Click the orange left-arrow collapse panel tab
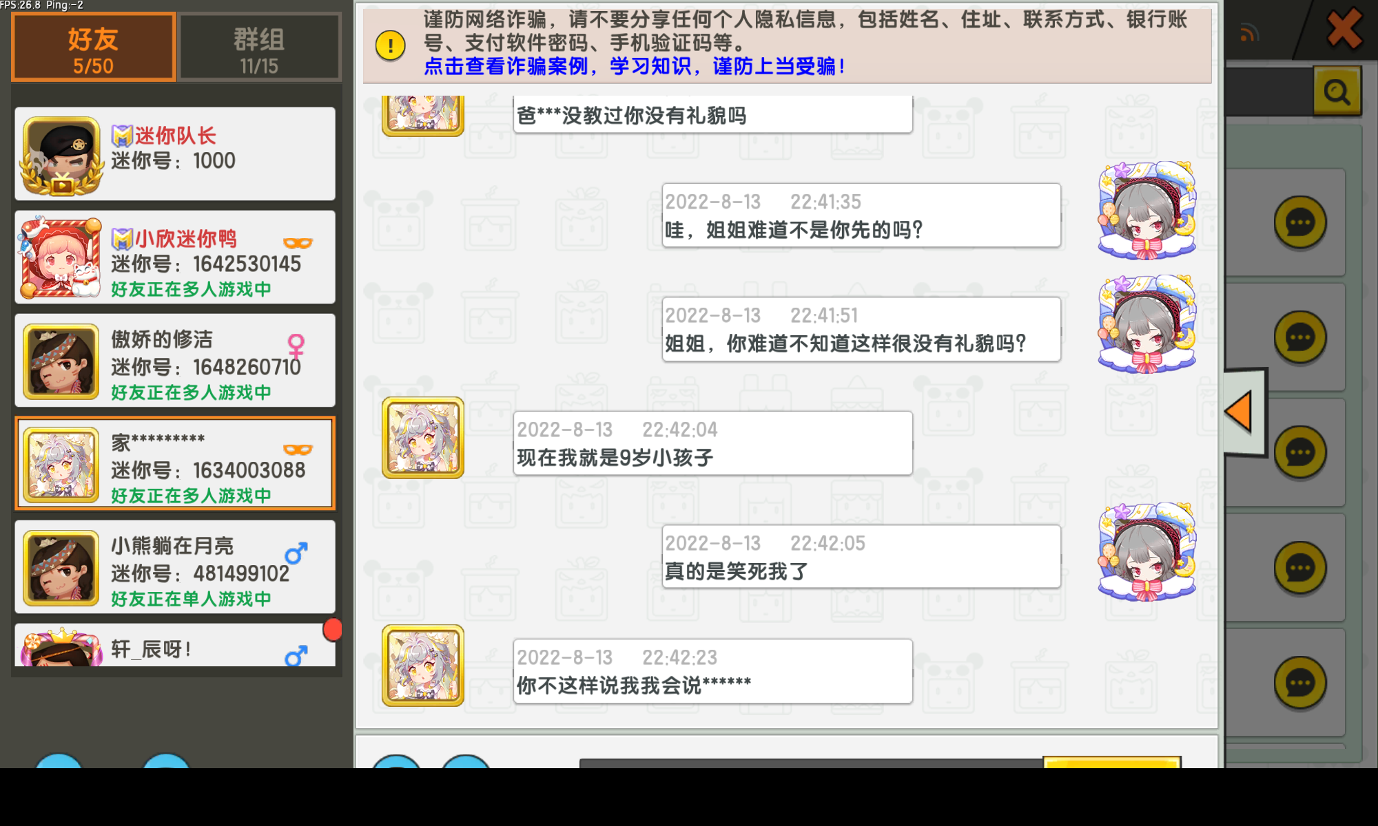 pos(1245,412)
